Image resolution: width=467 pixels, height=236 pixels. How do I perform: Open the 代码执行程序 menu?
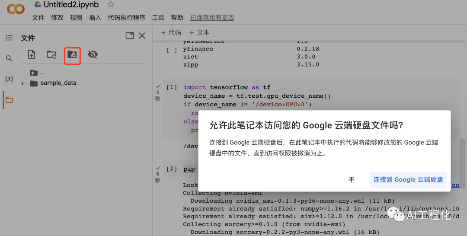point(127,18)
